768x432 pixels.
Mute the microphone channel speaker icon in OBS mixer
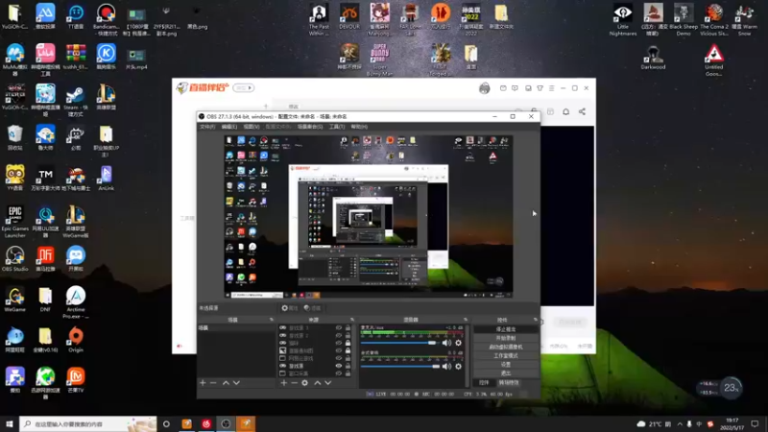coord(446,343)
